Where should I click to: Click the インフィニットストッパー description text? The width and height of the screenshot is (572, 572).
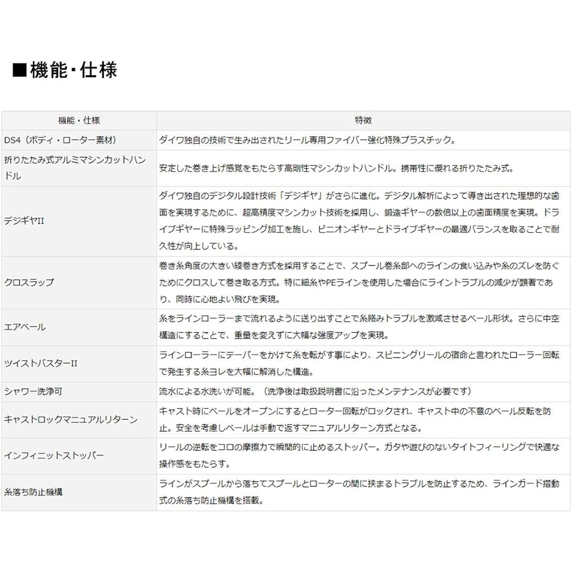(359, 455)
